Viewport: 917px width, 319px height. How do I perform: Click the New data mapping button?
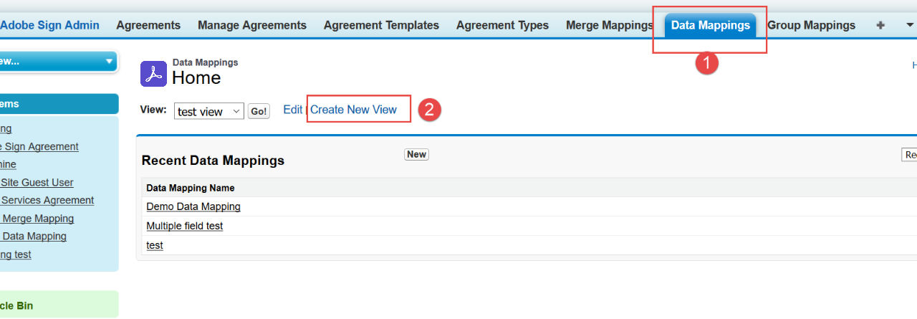[416, 154]
